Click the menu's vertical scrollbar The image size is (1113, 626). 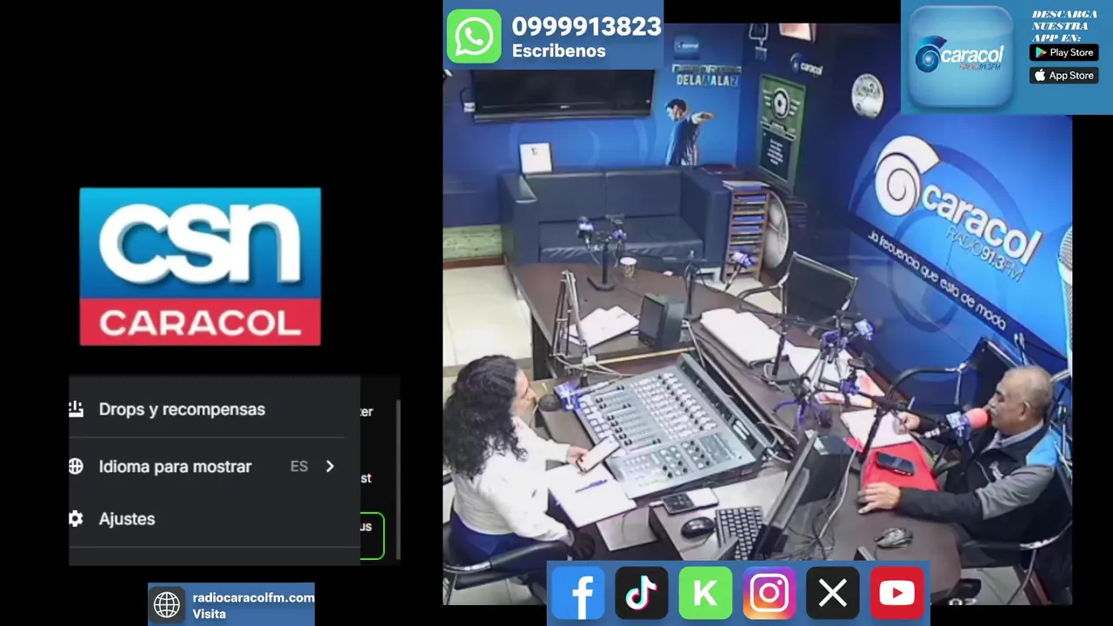398,479
